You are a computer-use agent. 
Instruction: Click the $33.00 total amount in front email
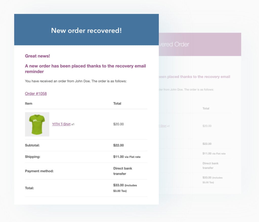coord(119,185)
